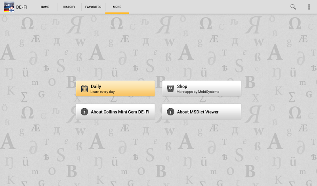Switch to the History tab

[69, 7]
